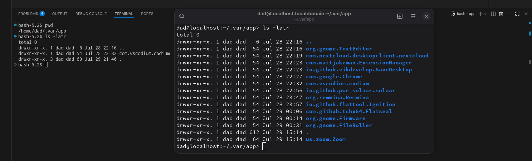
Task: Open the OUTPUT tab
Action: [x=60, y=14]
